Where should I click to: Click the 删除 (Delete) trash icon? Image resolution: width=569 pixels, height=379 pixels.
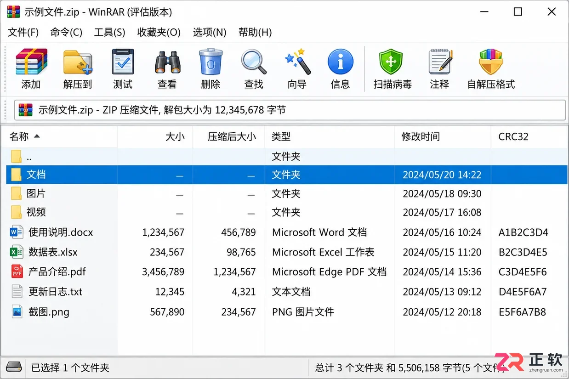pyautogui.click(x=211, y=62)
